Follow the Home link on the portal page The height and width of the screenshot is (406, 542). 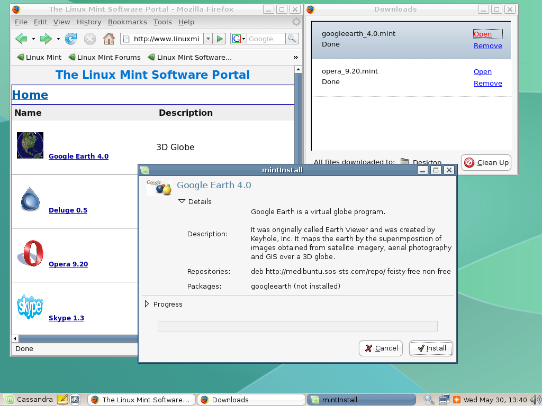pos(30,95)
